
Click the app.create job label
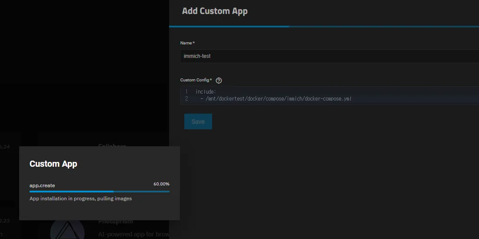[42, 185]
